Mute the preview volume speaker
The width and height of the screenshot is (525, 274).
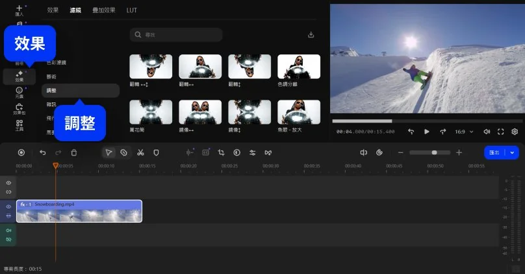pos(487,131)
